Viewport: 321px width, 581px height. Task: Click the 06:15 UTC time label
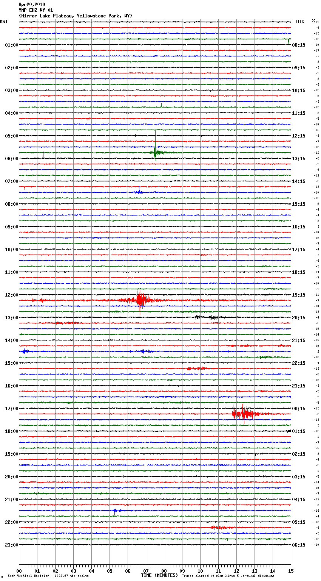(x=299, y=545)
